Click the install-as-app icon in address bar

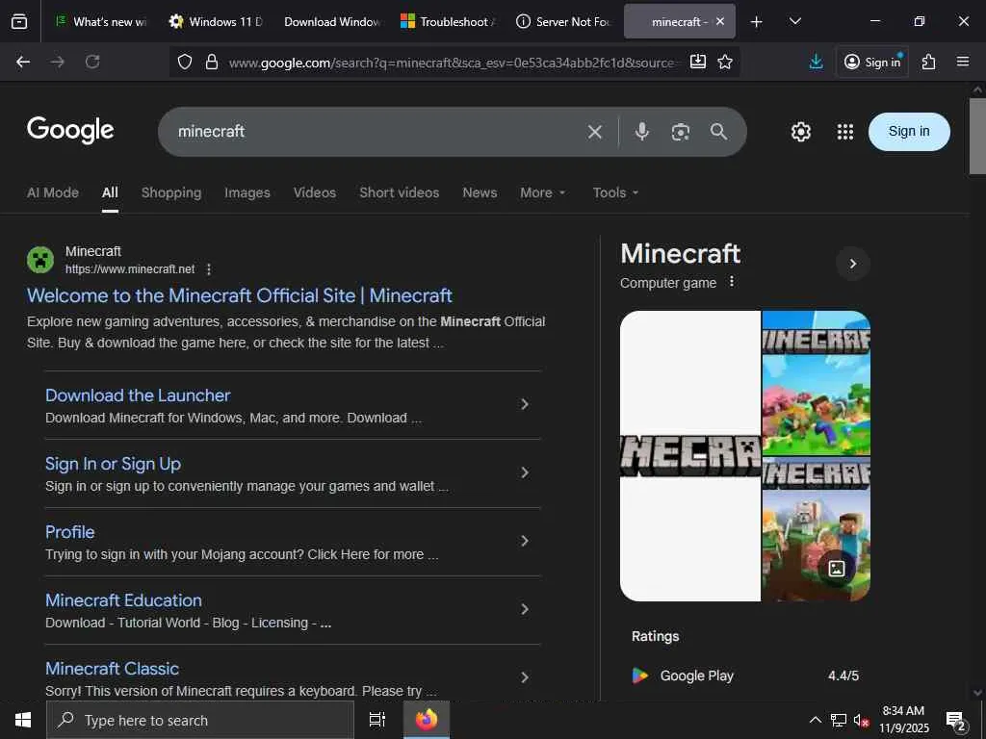click(x=697, y=62)
